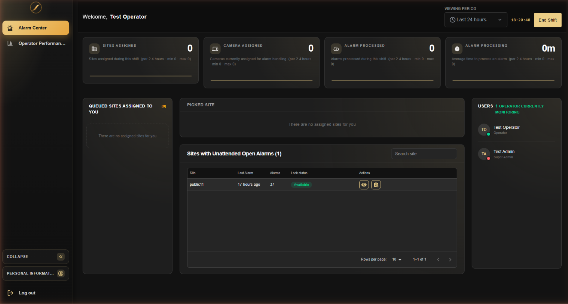Click the Alarm Processing stopwatch icon
This screenshot has height=304, width=568.
(457, 49)
